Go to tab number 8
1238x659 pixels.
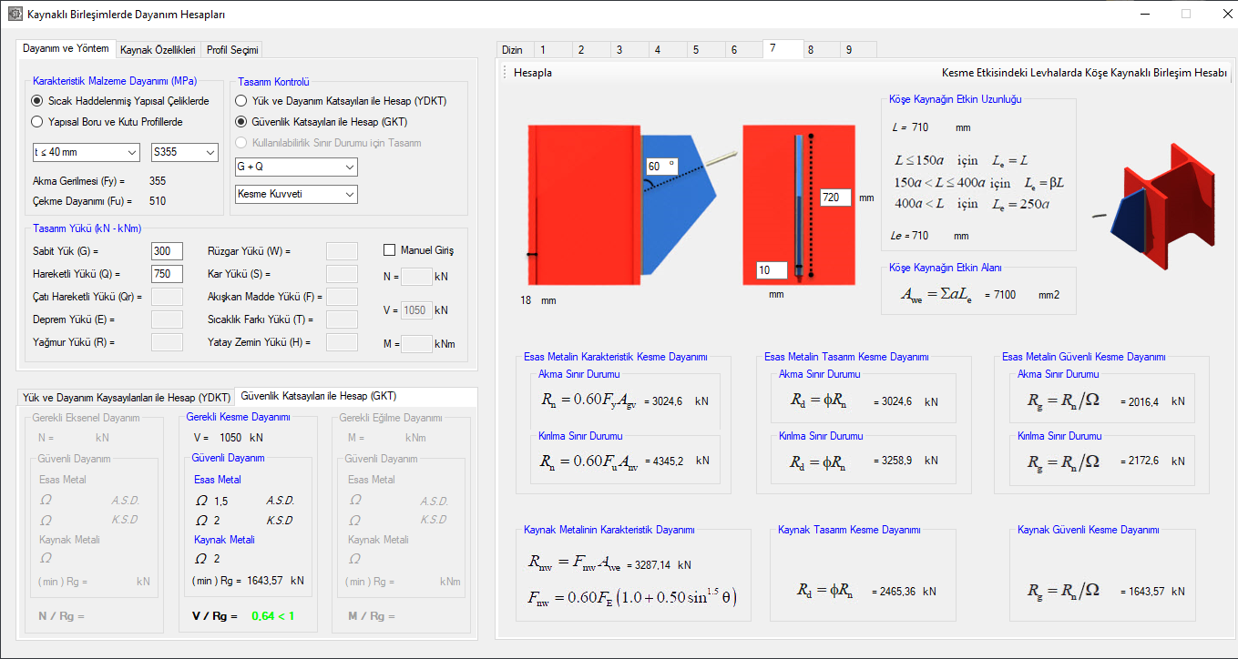[x=820, y=50]
